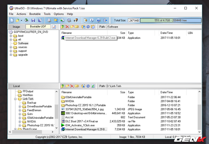Click disc with green arrow icon
Image resolution: width=209 pixels, height=144 pixels.
coord(62,20)
